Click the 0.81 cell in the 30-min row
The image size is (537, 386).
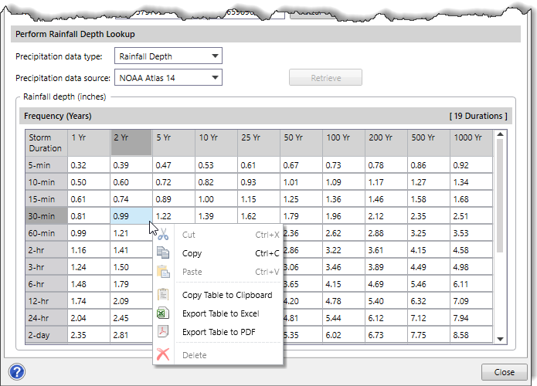pyautogui.click(x=89, y=216)
